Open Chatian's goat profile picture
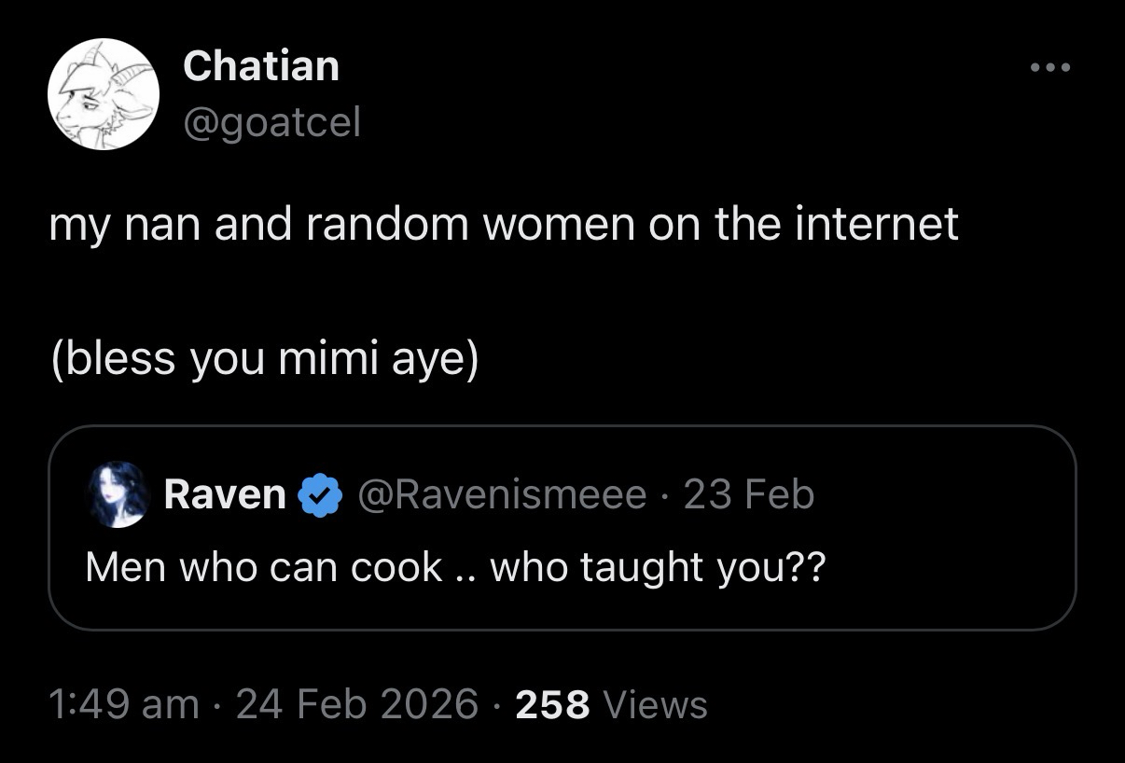 click(104, 94)
